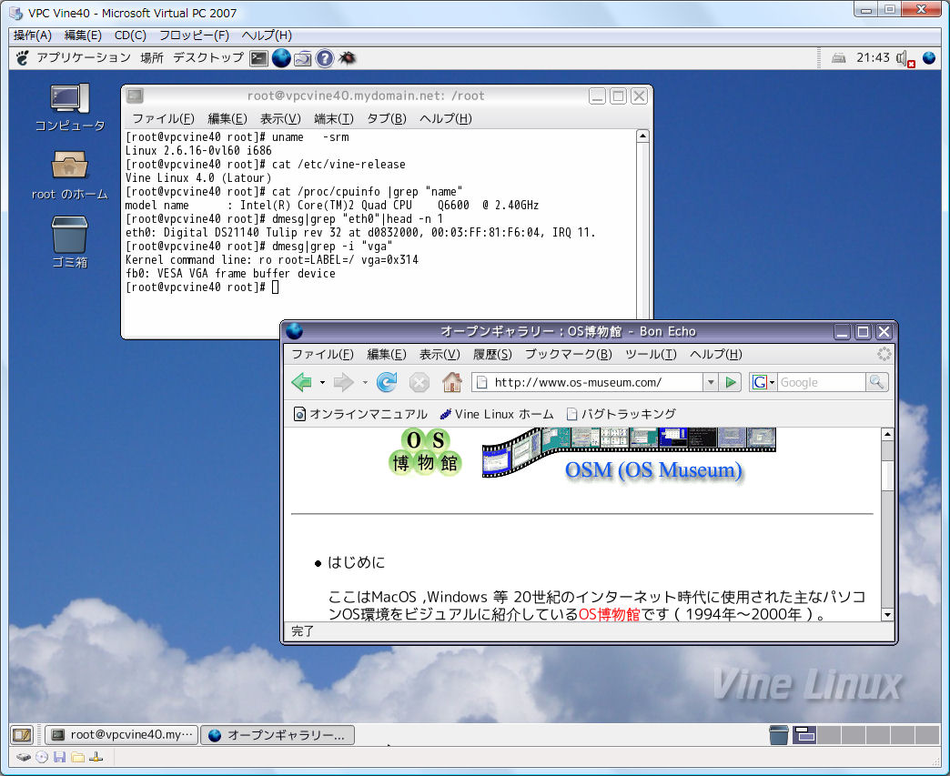
Task: Click the terminal window menu icon in its title bar
Action: pos(135,96)
